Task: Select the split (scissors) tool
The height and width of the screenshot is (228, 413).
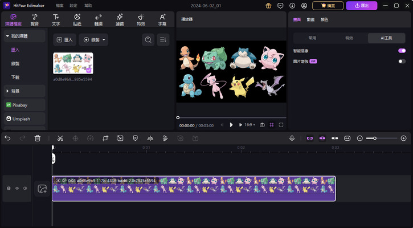Action: click(x=60, y=138)
